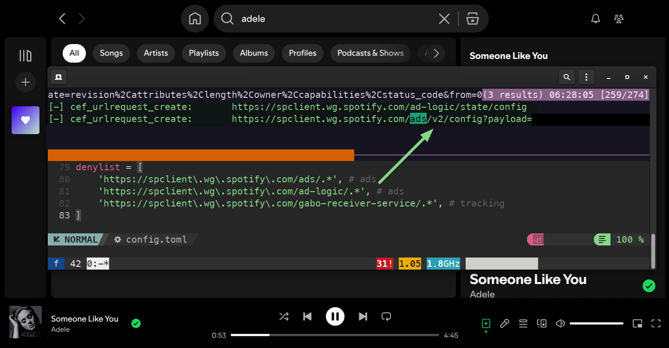The height and width of the screenshot is (348, 669).
Task: Select the Artists filter chip
Action: (x=156, y=53)
